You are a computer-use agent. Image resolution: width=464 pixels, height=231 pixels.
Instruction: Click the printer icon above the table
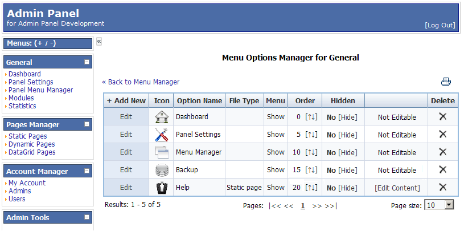(x=446, y=82)
